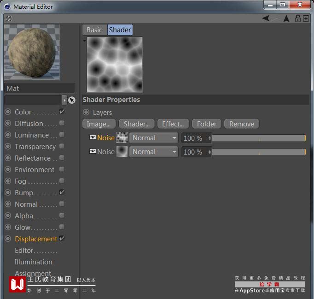Disable the Bump channel checkbox
Image resolution: width=314 pixels, height=299 pixels.
(x=62, y=192)
